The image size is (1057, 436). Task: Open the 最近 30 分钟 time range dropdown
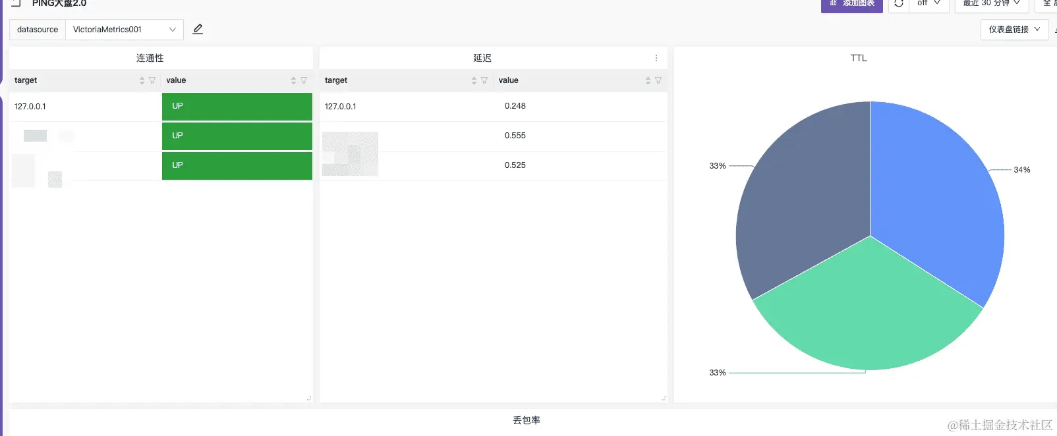(991, 4)
